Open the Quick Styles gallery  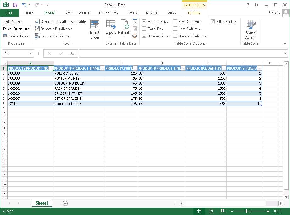click(x=251, y=30)
